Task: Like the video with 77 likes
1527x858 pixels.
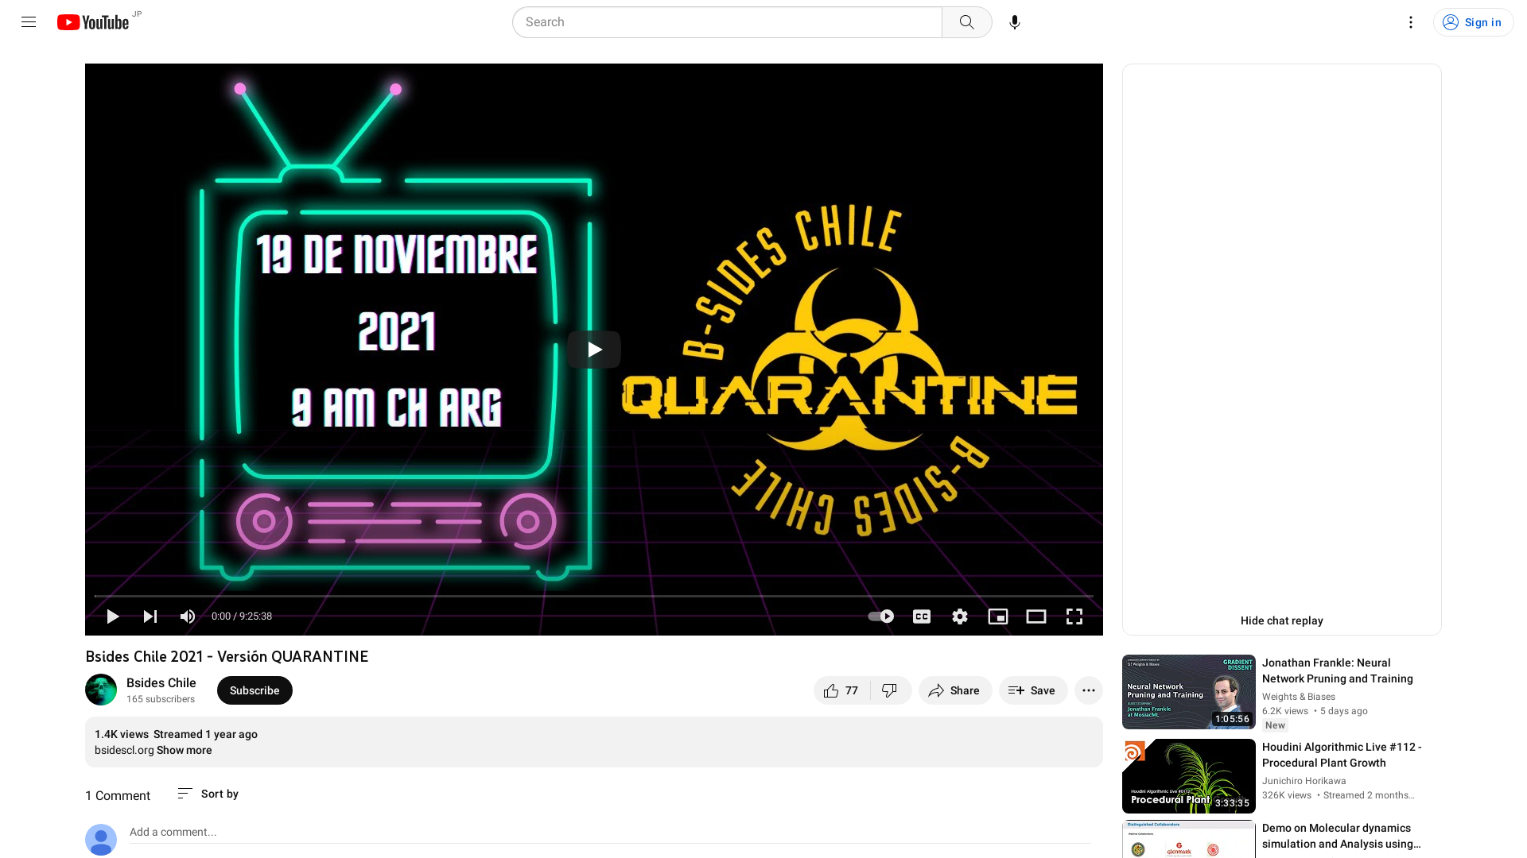Action: [841, 690]
